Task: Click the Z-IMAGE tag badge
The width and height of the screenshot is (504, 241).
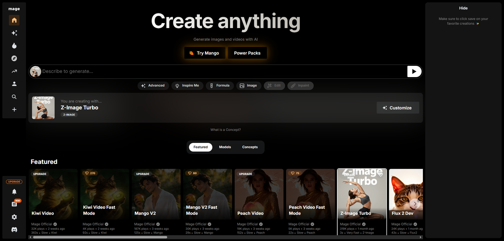Action: point(69,114)
